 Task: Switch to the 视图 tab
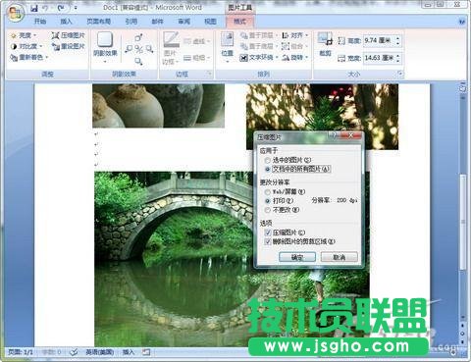click(210, 22)
